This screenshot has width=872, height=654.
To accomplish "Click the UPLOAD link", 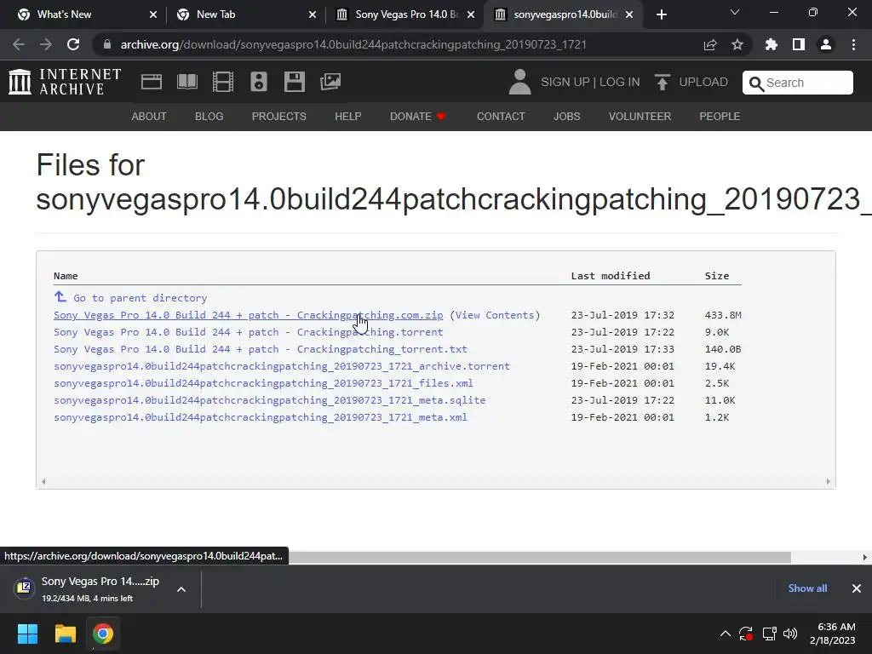I will click(x=703, y=82).
